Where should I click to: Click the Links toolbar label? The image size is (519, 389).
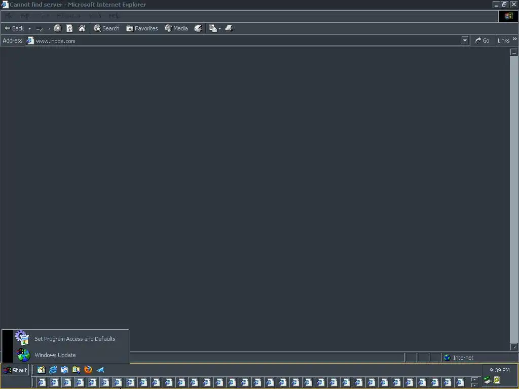coord(503,41)
